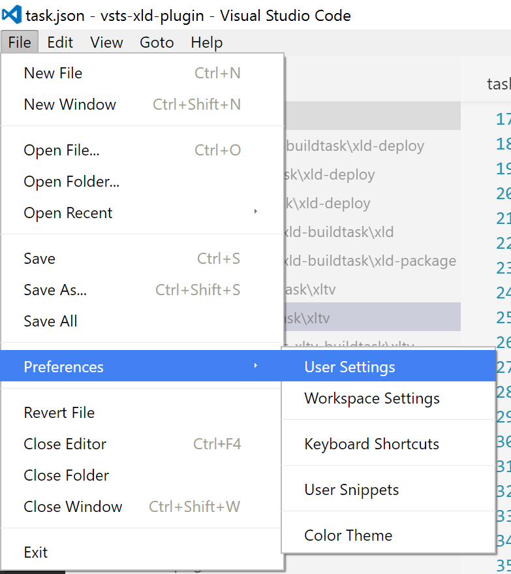Expand the Preferences submenu item

coord(141,366)
